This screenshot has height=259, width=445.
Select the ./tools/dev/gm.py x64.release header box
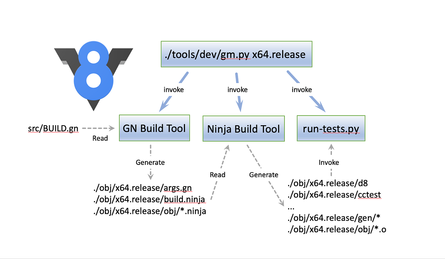236,54
